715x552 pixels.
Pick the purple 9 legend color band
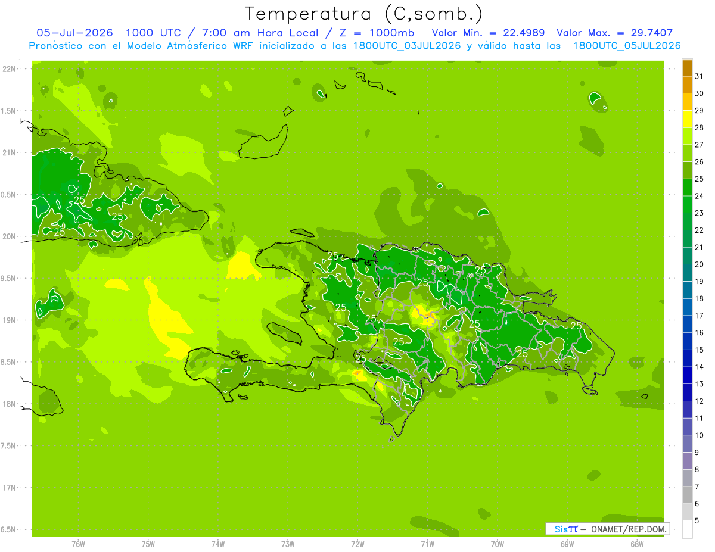tap(687, 444)
